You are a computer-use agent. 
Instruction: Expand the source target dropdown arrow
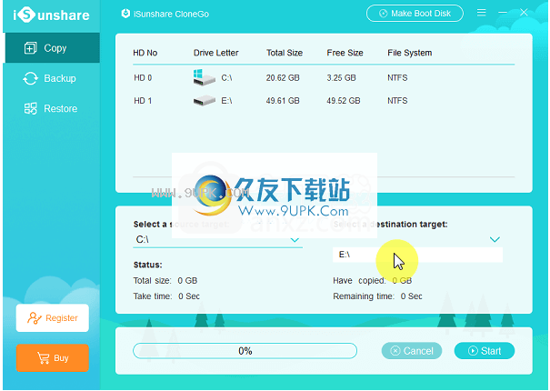point(295,240)
